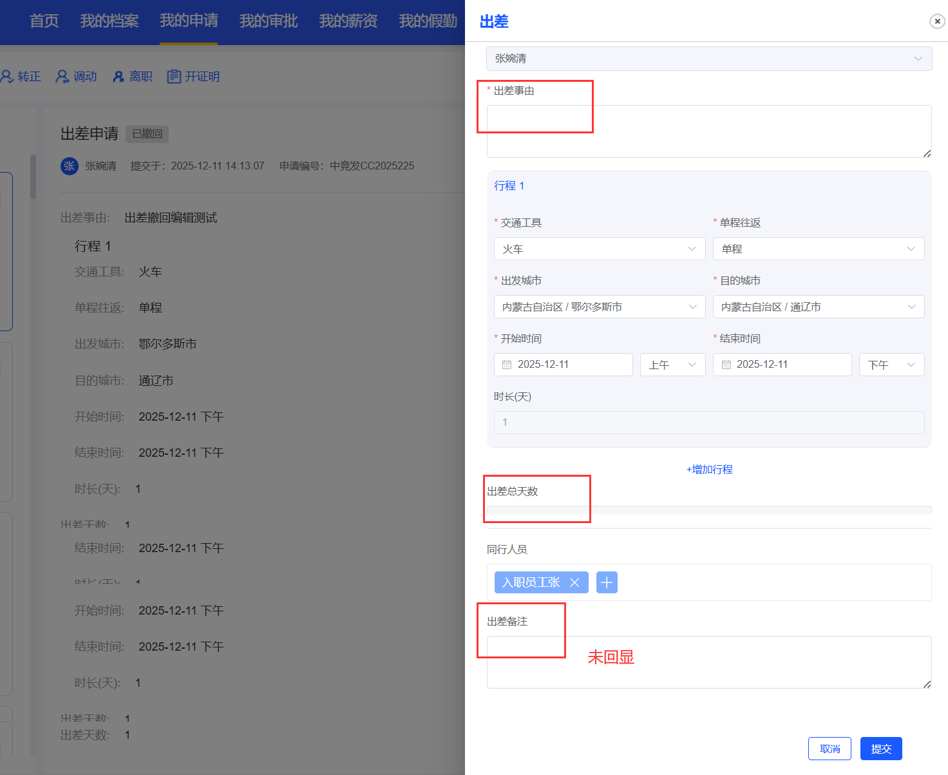Click the 调动 person icon
This screenshot has width=948, height=775.
click(62, 77)
